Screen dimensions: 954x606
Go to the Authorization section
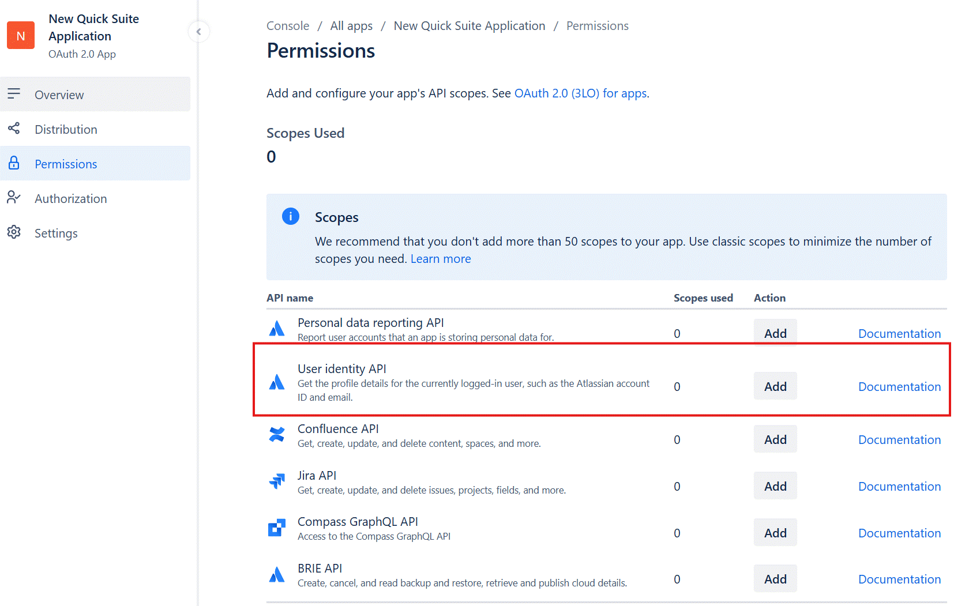(95, 198)
